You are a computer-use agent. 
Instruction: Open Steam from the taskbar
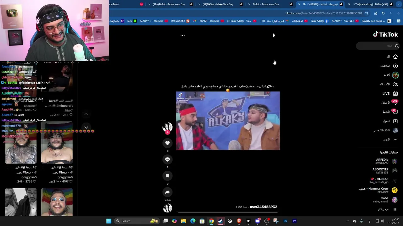tap(220, 221)
